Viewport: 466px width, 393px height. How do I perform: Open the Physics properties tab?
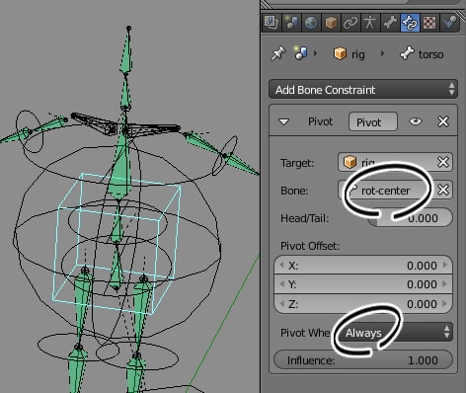[449, 23]
